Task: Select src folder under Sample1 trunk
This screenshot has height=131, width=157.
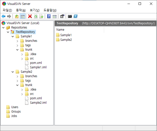Action: click(x=32, y=58)
